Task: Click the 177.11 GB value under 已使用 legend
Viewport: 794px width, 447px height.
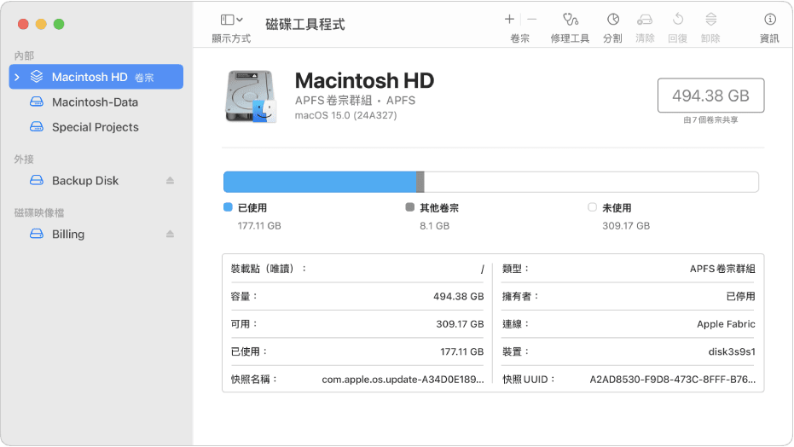Action: (259, 226)
